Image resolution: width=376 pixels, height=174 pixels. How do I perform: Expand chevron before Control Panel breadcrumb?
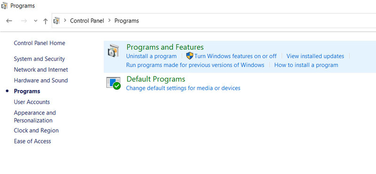point(65,21)
